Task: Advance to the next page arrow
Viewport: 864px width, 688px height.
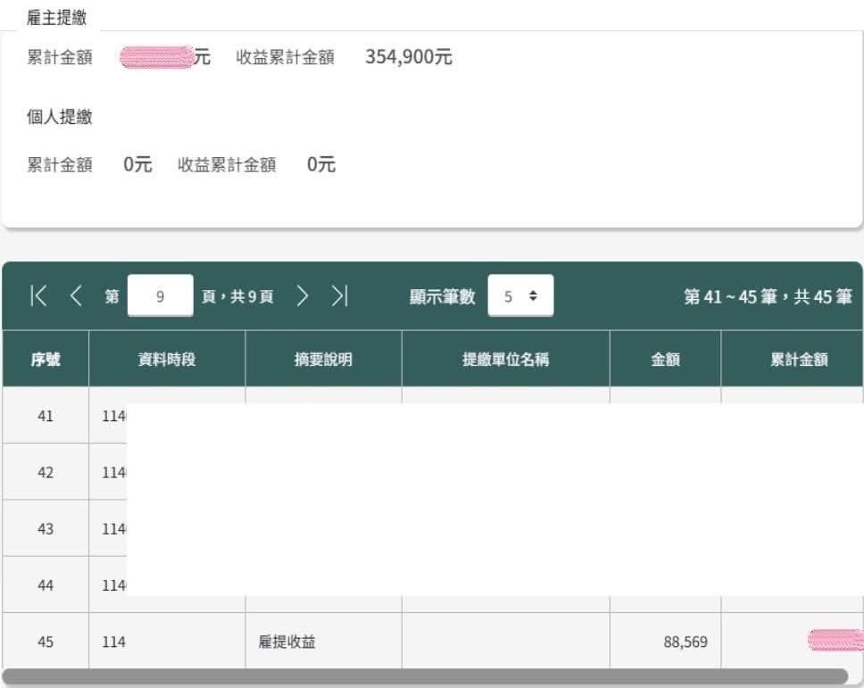Action: [303, 296]
